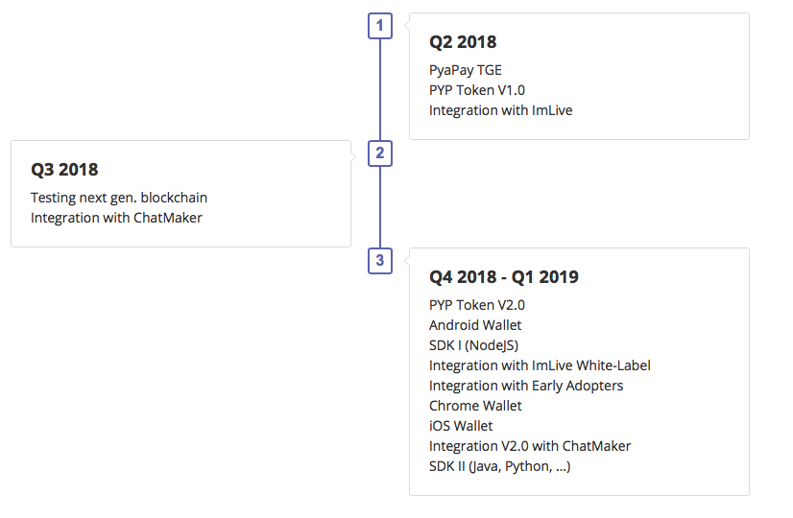Select SDK II (Java, Python, ...) line
Screen dimensions: 793x518
click(499, 466)
